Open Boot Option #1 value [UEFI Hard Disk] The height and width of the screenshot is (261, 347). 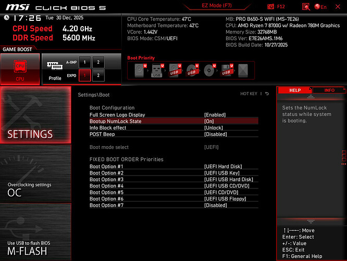point(223,167)
